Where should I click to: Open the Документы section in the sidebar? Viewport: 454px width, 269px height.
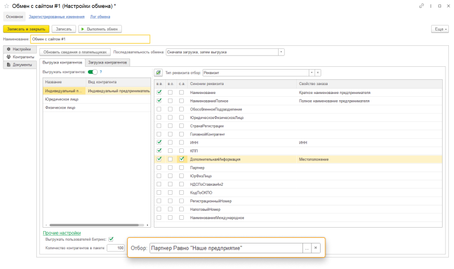pyautogui.click(x=19, y=65)
